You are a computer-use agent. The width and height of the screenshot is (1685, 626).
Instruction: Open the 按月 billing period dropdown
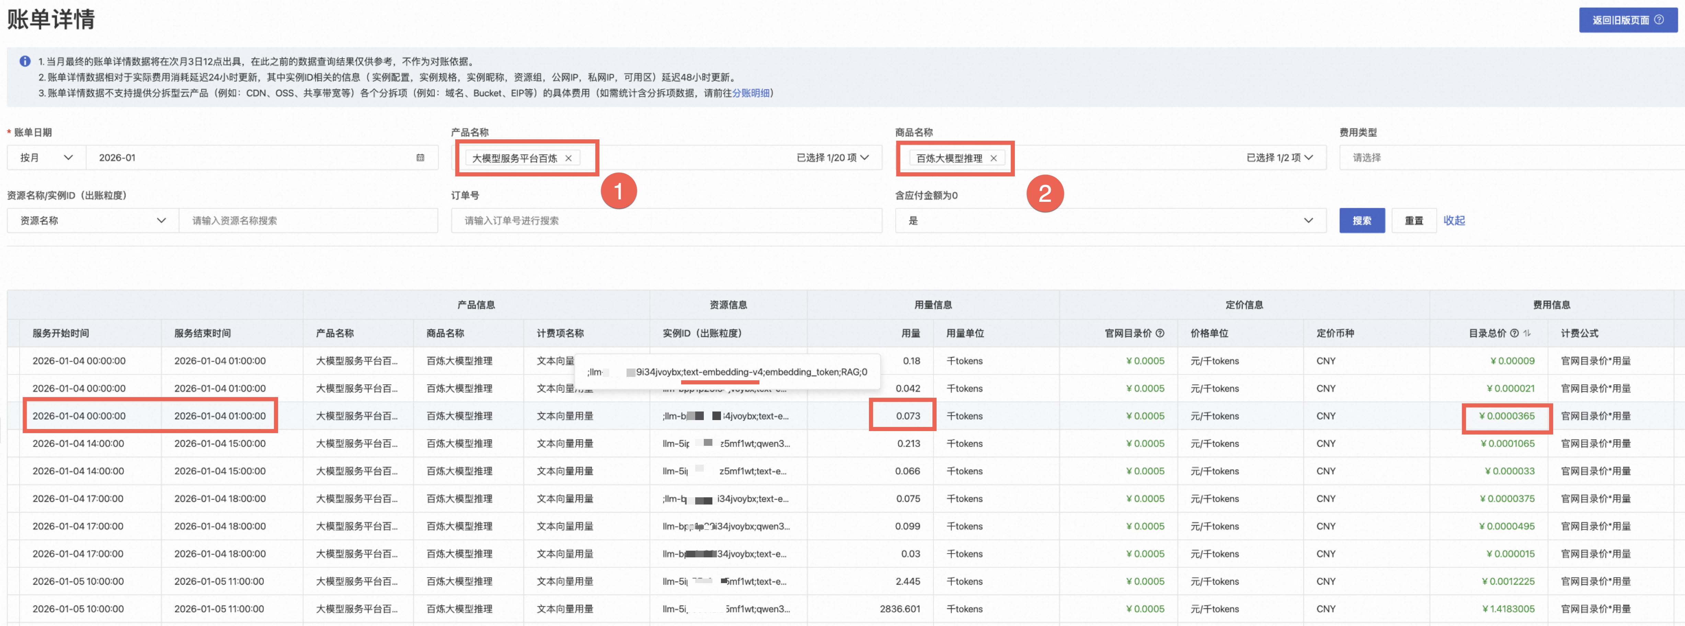pyautogui.click(x=46, y=158)
